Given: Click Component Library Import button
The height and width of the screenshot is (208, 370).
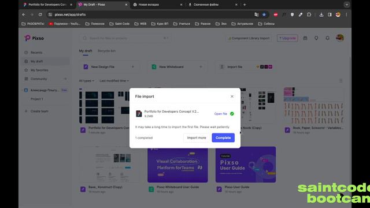Looking at the screenshot, I should pos(249,38).
